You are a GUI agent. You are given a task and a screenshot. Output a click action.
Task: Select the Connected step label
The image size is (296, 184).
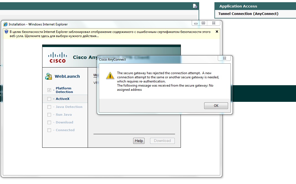(x=65, y=130)
